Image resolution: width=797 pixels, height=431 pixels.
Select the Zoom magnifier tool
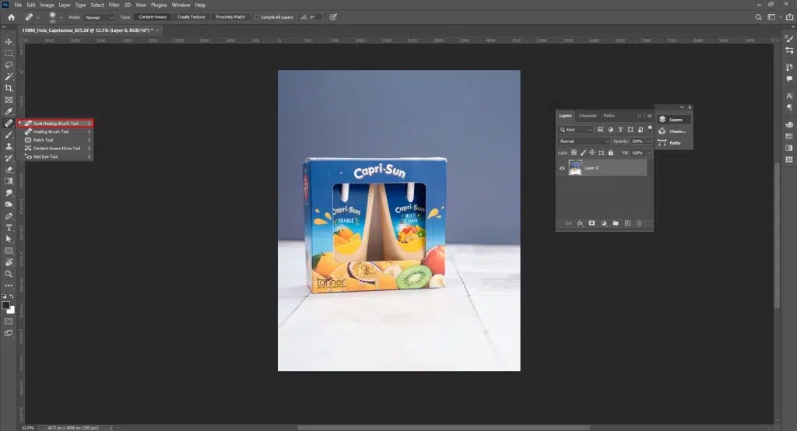tap(9, 274)
